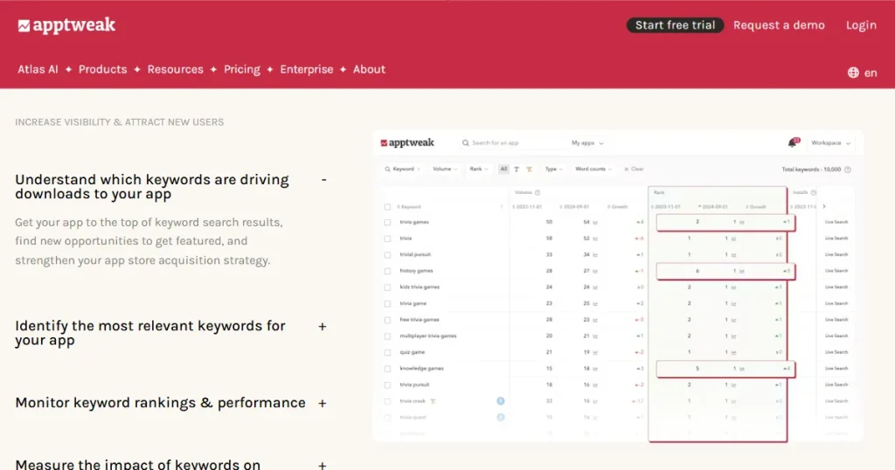
Task: Expand Monitor keyword rankings & performance section
Action: coord(323,404)
